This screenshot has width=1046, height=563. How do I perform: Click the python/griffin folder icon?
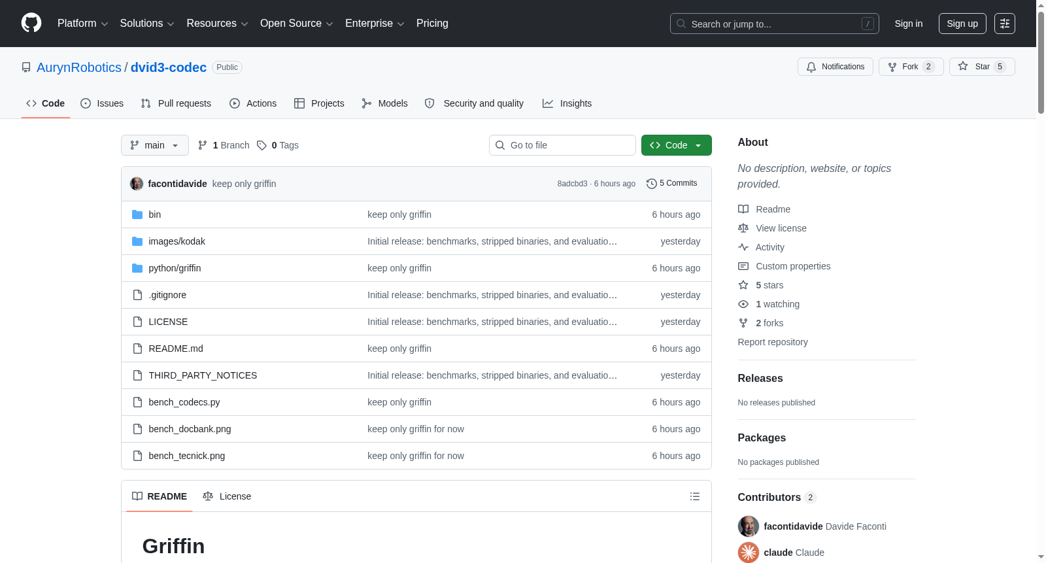click(x=137, y=268)
